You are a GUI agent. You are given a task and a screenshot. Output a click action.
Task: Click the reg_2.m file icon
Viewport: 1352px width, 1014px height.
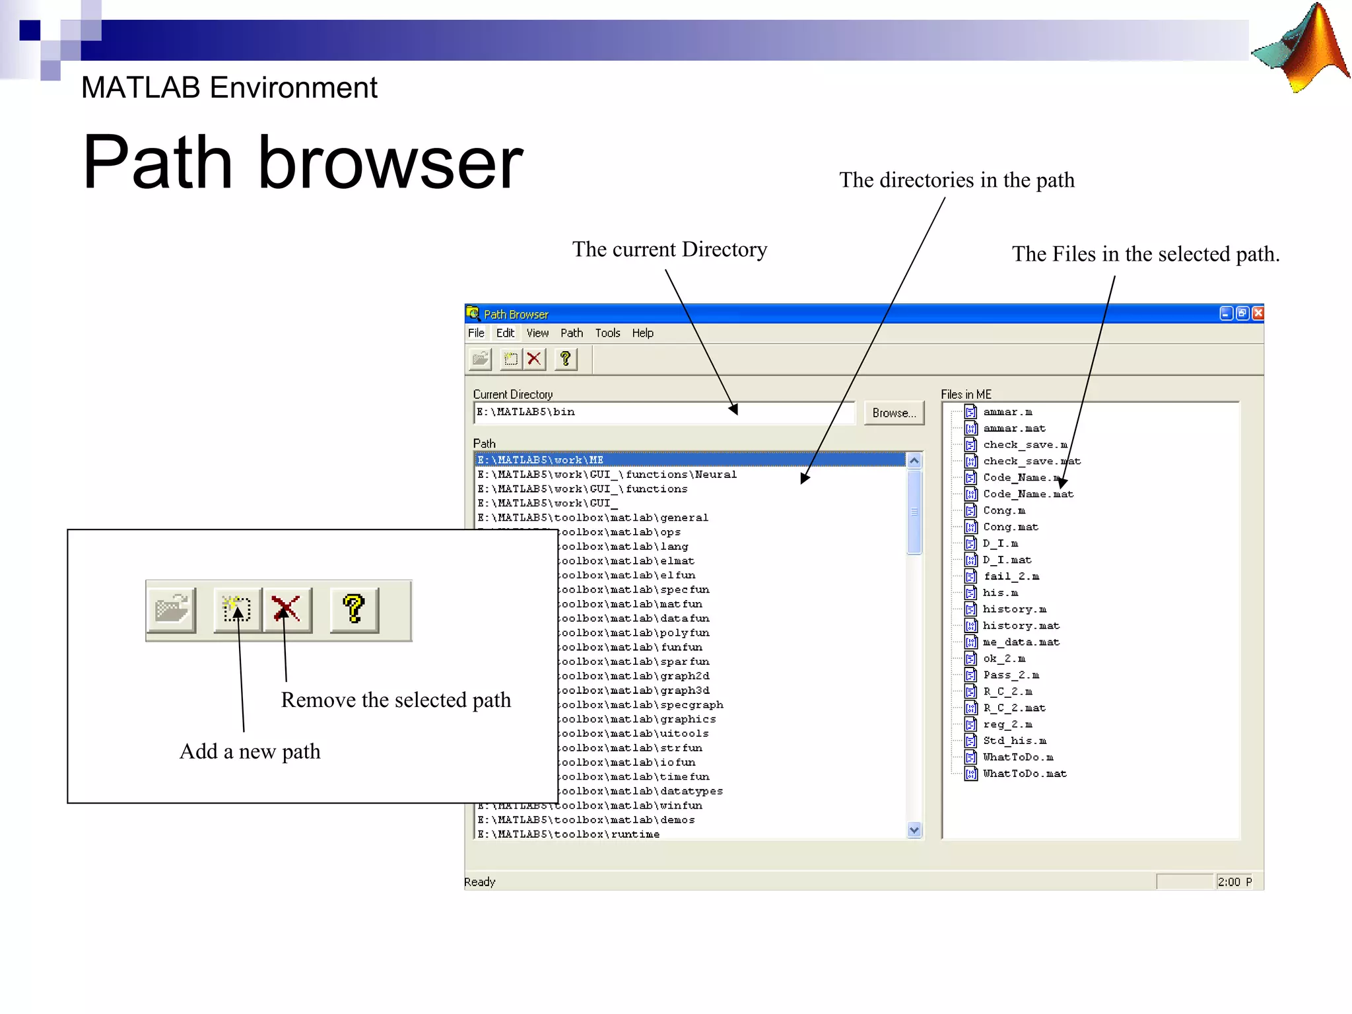pos(970,725)
